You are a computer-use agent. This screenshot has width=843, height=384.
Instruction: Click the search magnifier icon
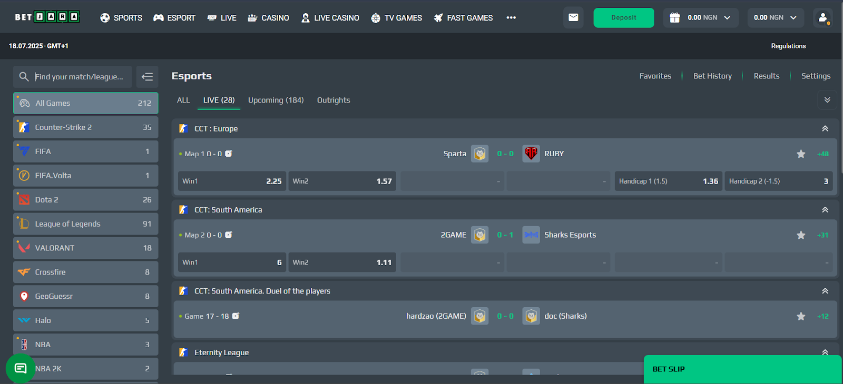click(24, 76)
